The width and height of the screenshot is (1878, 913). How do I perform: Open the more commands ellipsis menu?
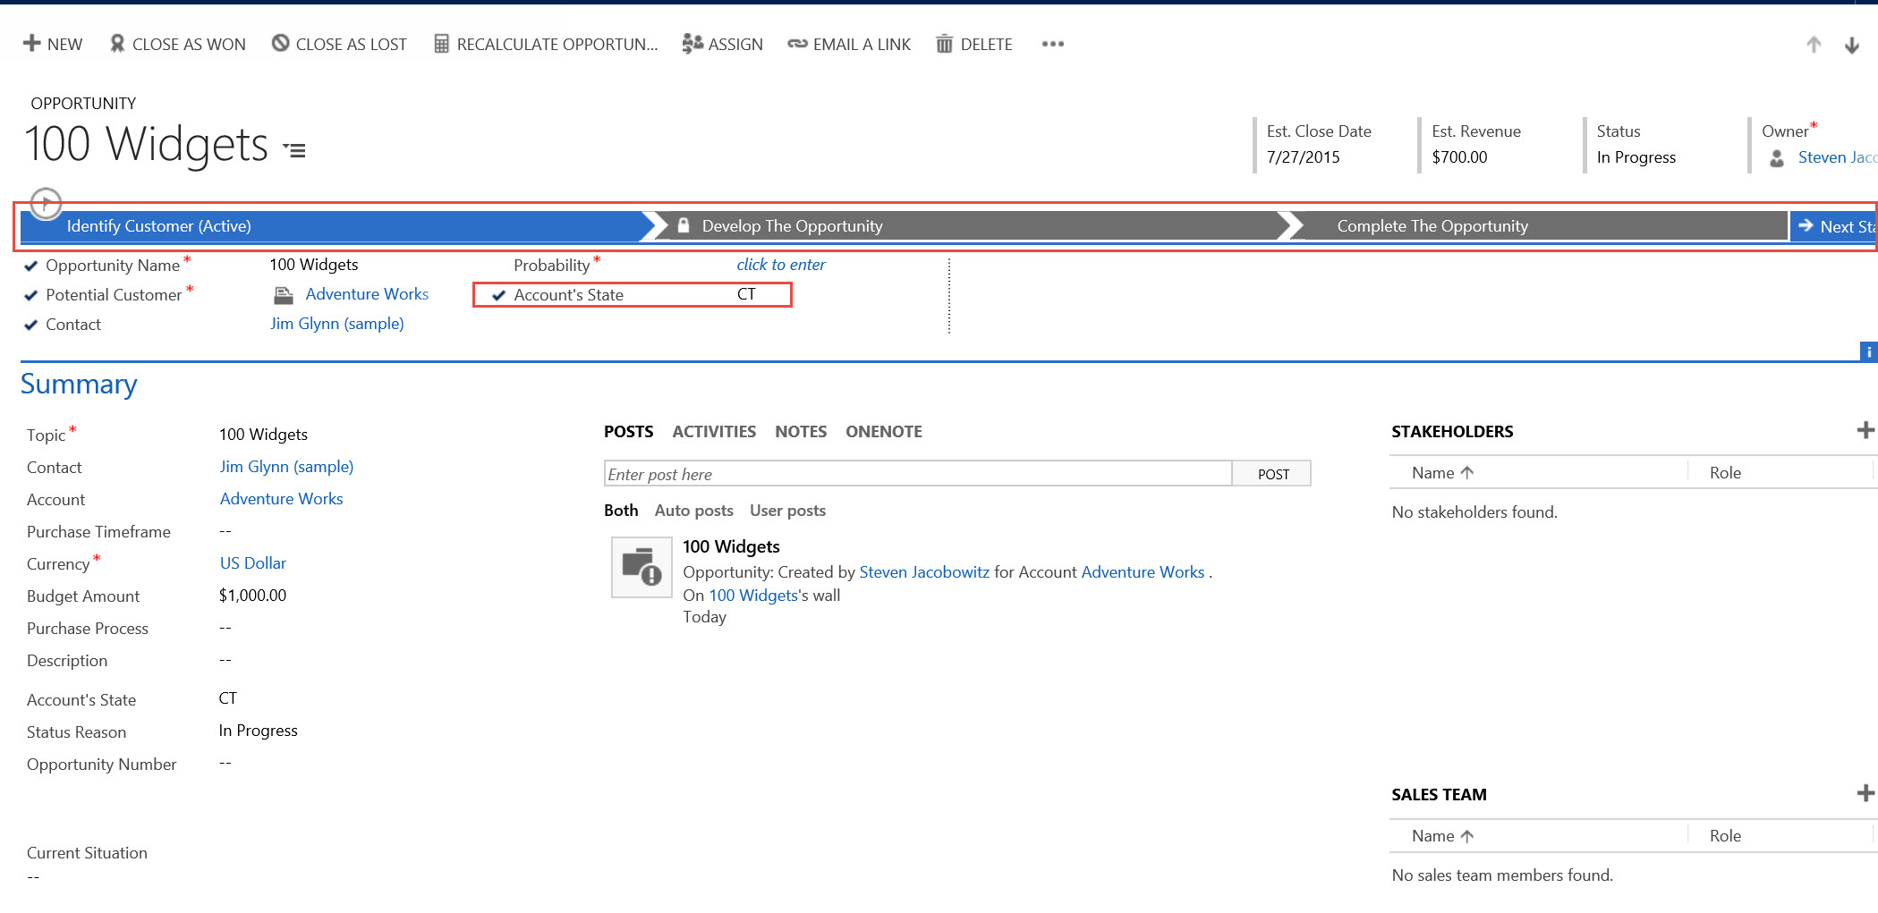[x=1052, y=44]
